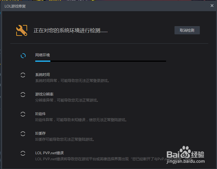
Task: Select the IE组件 item label
Action: click(40, 114)
